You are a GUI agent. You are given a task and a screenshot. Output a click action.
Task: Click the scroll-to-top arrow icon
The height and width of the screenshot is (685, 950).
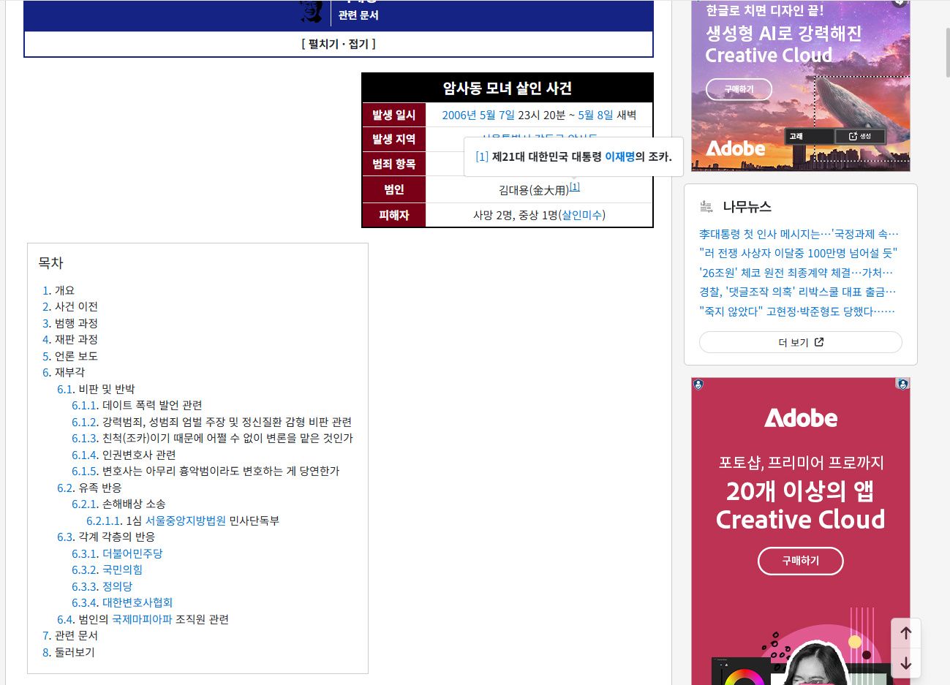(905, 633)
